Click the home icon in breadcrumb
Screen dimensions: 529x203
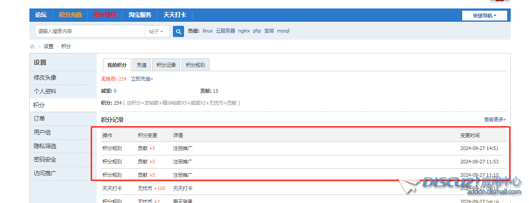point(33,46)
